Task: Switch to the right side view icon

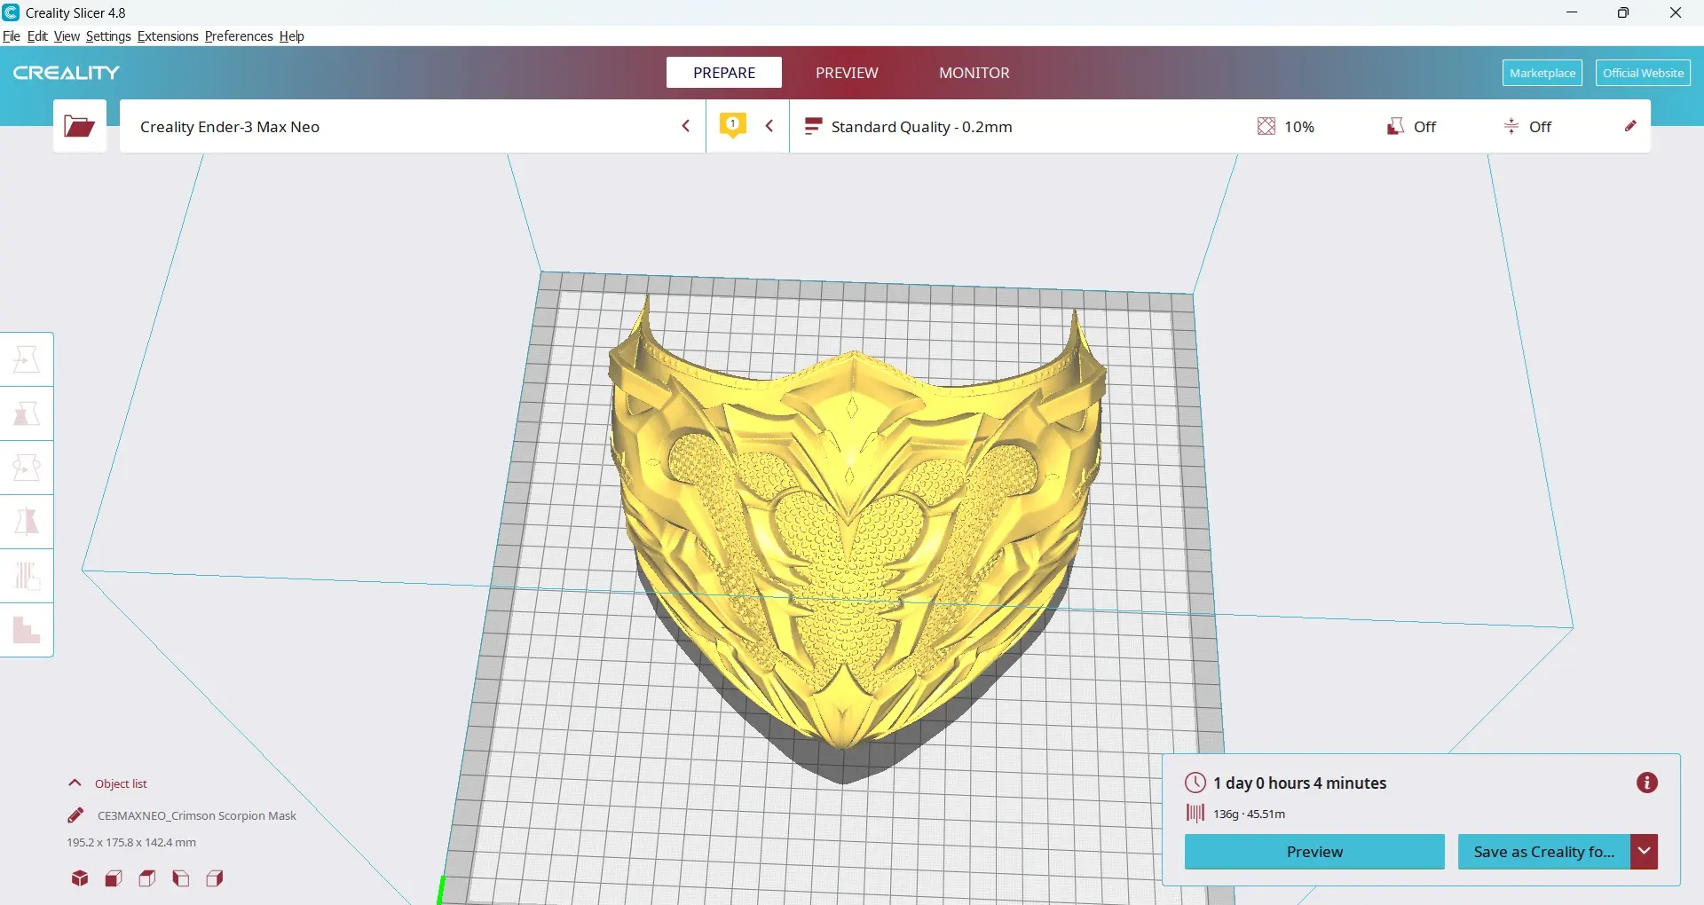Action: click(x=215, y=878)
